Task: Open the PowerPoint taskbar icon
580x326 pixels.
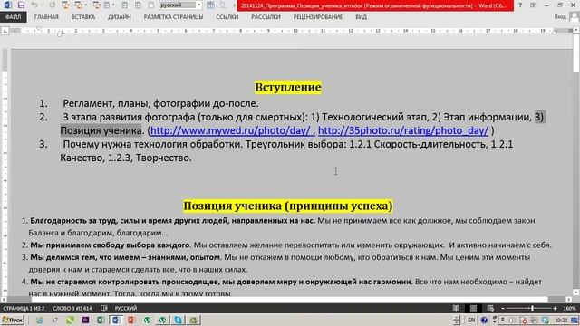Action: (131, 320)
